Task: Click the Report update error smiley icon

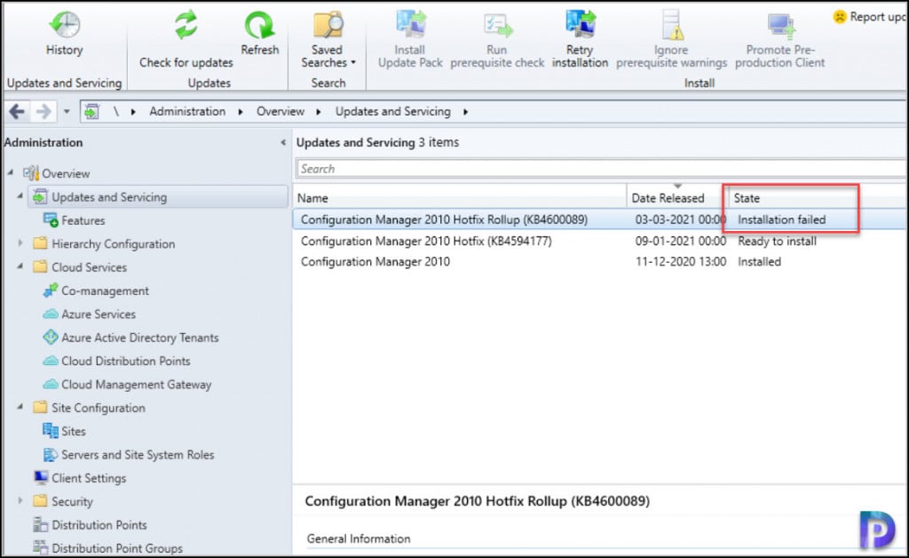Action: [840, 17]
